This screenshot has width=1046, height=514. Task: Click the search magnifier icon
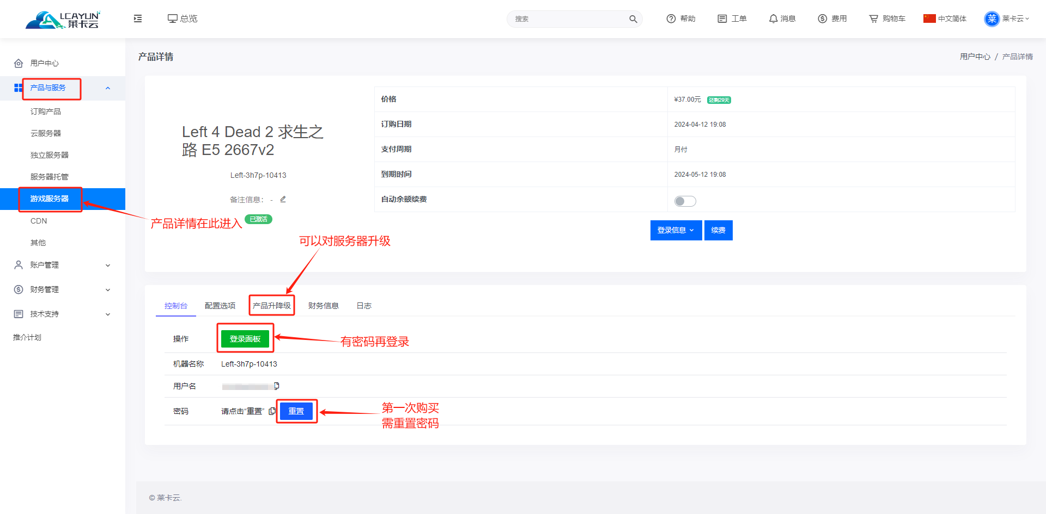633,19
